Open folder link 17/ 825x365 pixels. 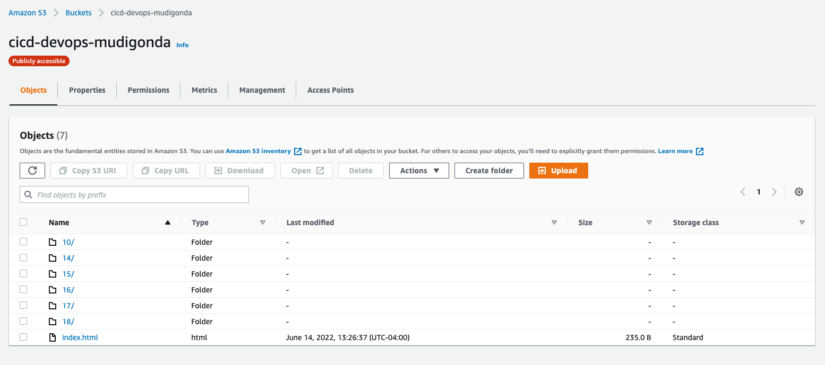coord(68,306)
